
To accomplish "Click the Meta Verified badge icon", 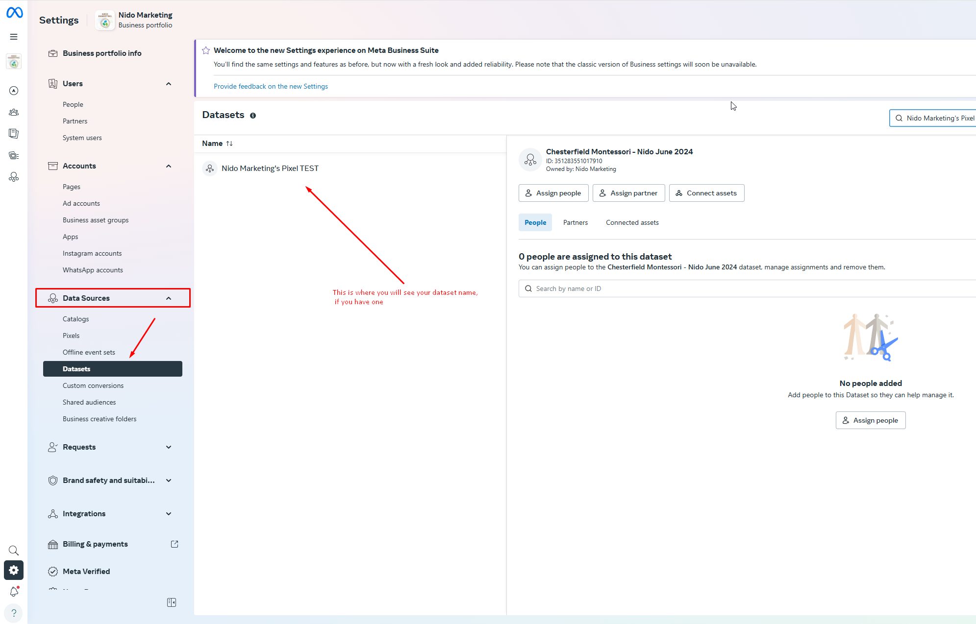I will (53, 572).
